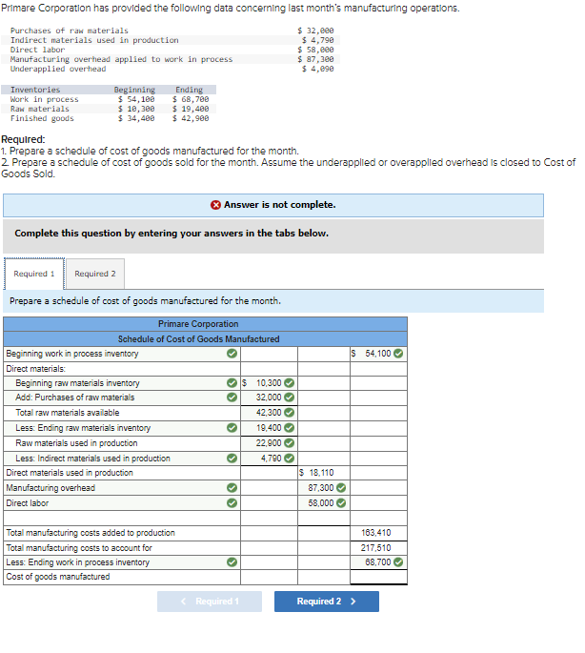Click the 87,300 manufacturing overhead field

point(324,488)
